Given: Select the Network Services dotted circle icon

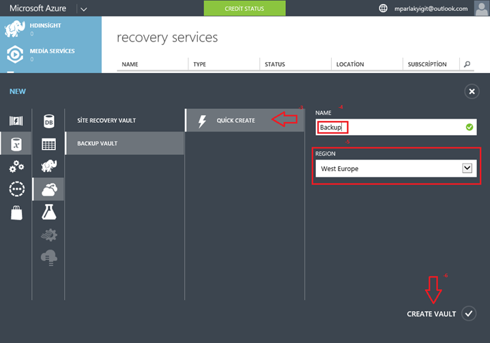Looking at the screenshot, I should click(x=17, y=189).
